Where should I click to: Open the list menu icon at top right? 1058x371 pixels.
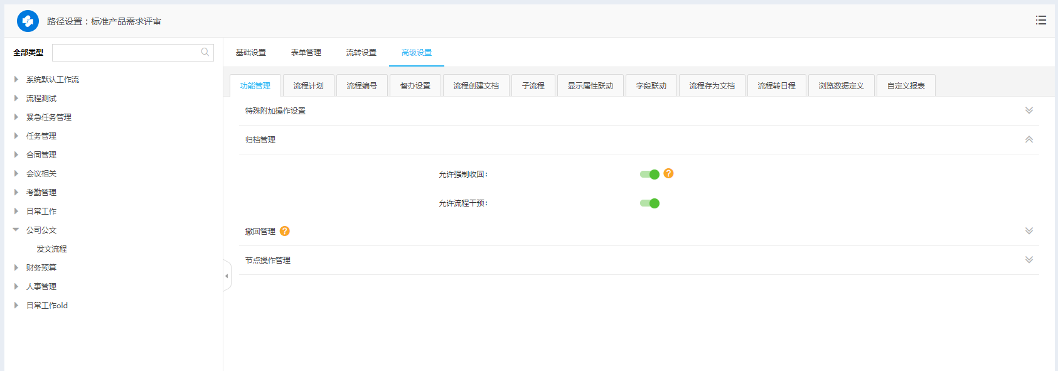[1040, 20]
